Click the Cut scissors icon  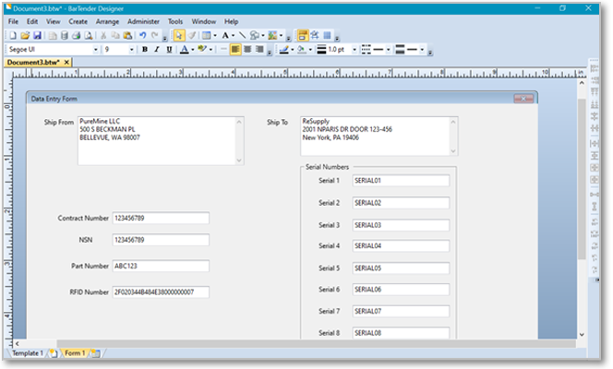tap(103, 35)
